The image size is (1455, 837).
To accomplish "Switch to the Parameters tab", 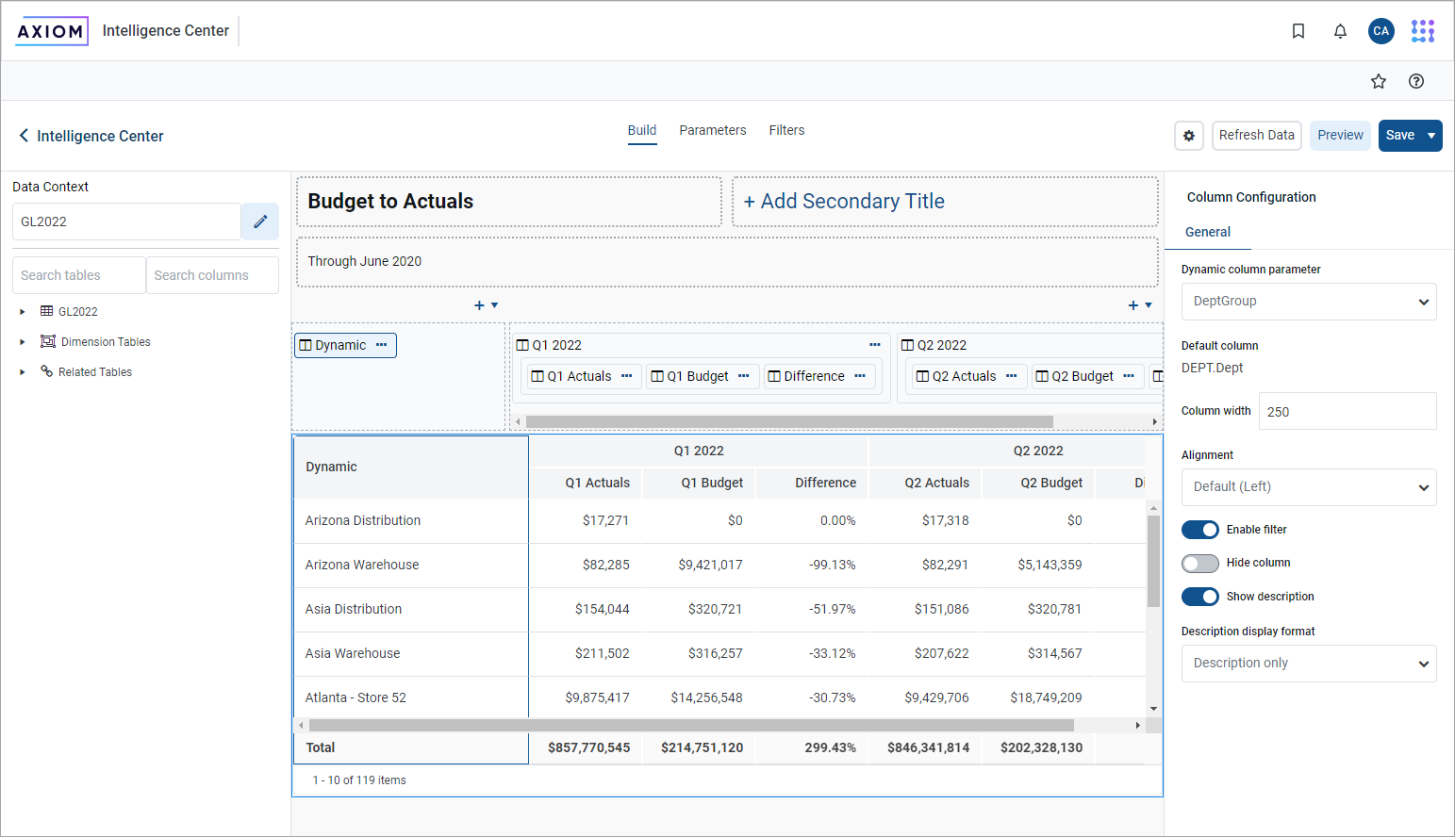I will [712, 130].
